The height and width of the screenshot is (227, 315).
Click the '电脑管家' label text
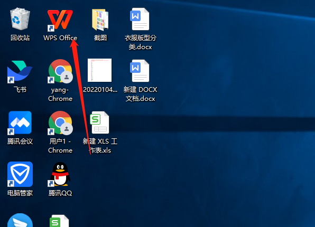coord(20,193)
